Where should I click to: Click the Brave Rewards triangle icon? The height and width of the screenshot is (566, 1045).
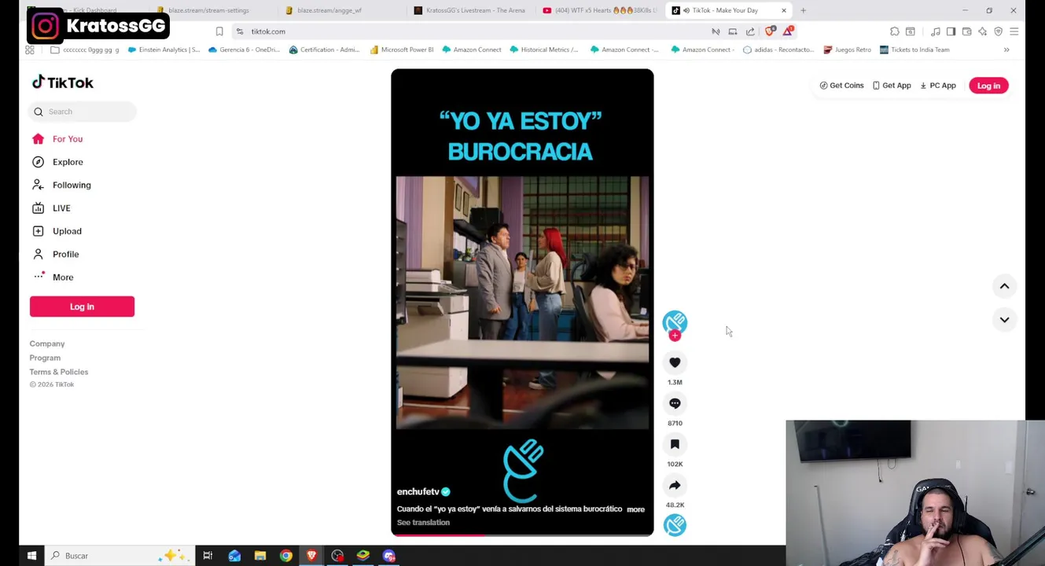click(x=788, y=31)
